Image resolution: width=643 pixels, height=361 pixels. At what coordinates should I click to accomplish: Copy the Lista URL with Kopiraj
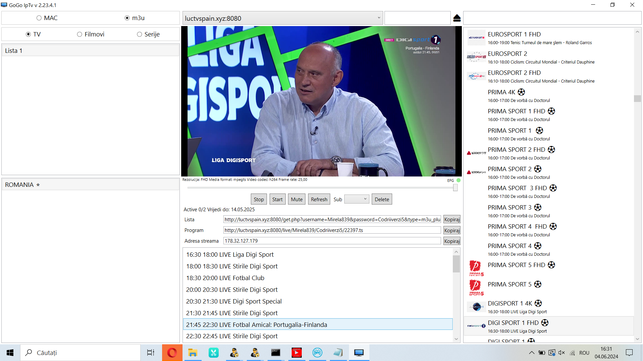click(x=452, y=219)
